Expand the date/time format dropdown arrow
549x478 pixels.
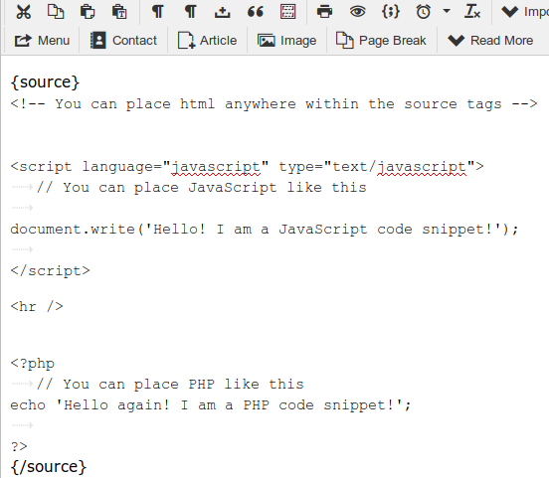click(447, 11)
